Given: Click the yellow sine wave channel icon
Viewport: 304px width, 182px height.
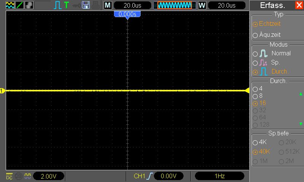Looking at the screenshot, I should coord(10,5).
